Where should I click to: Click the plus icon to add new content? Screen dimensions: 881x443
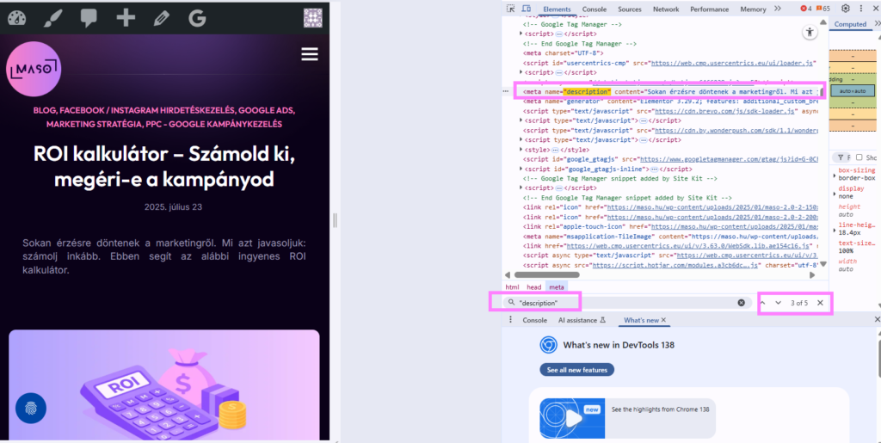coord(126,18)
